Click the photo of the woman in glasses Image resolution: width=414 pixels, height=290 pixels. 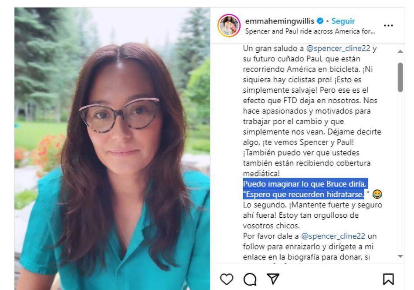pyautogui.click(x=112, y=148)
